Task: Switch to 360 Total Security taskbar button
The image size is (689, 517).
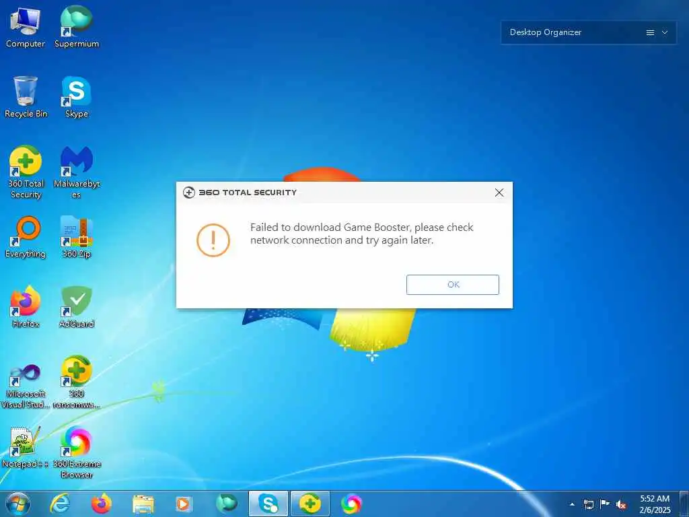Action: pos(310,504)
